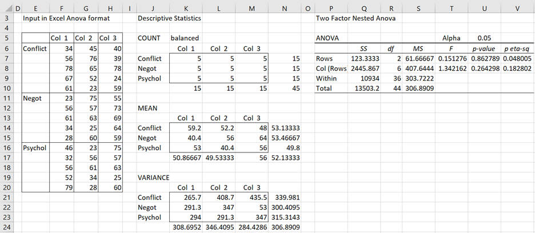This screenshot has width=535, height=233.
Task: Click the total count cell 45
Action: 286,89
